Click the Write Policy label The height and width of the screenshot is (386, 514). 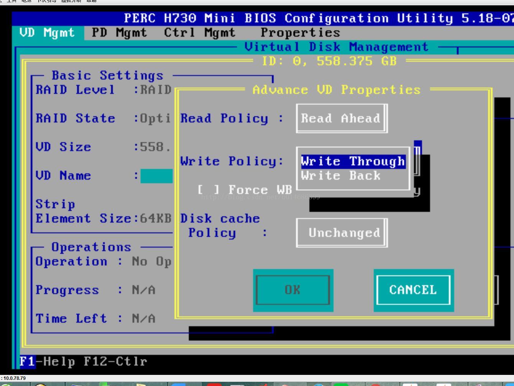pos(232,161)
